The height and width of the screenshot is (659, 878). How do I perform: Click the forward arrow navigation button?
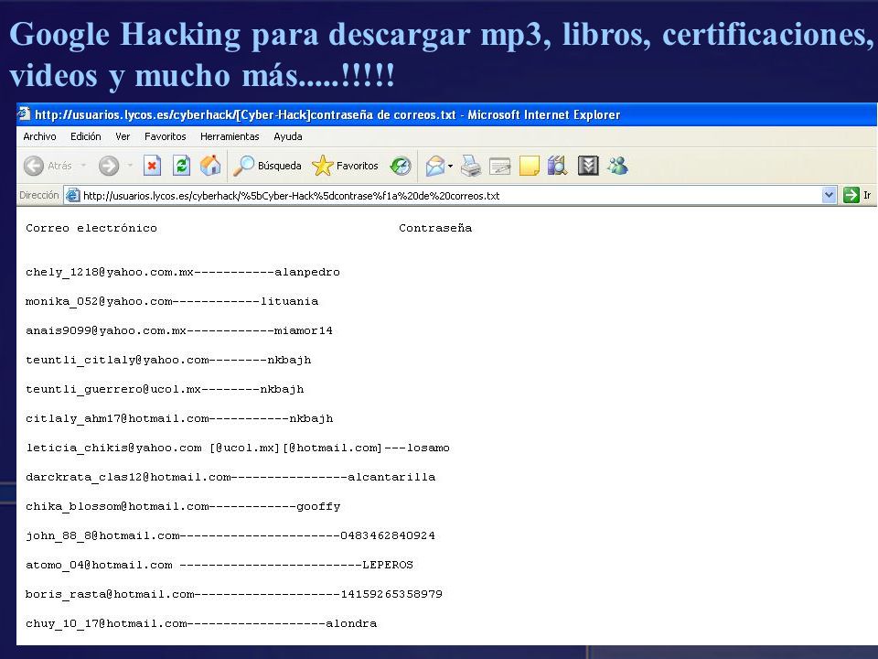(x=109, y=166)
